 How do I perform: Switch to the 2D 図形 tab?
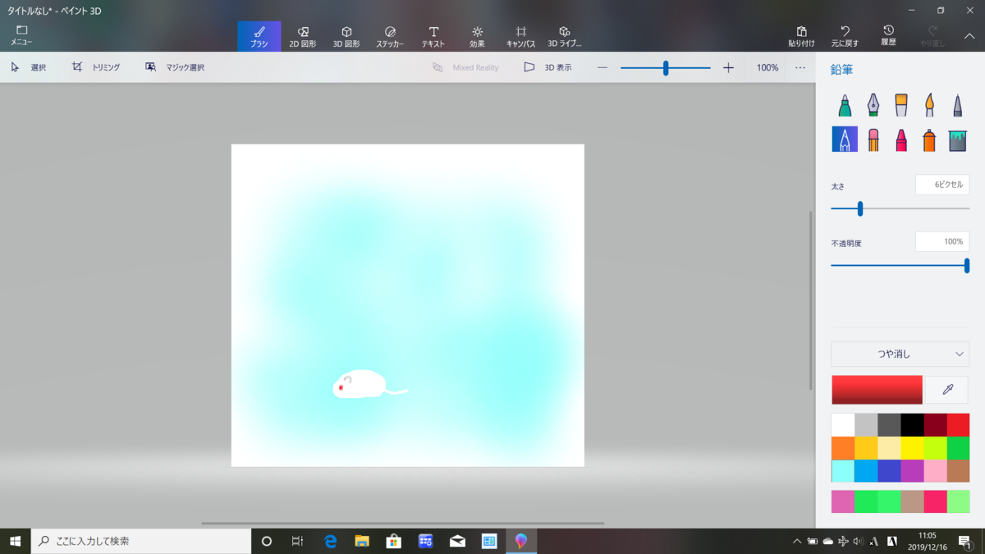[x=303, y=36]
